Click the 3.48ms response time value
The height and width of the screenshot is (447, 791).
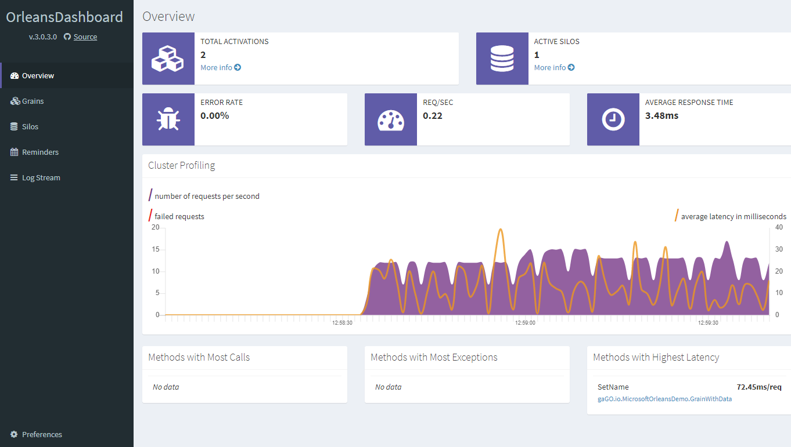(x=661, y=116)
